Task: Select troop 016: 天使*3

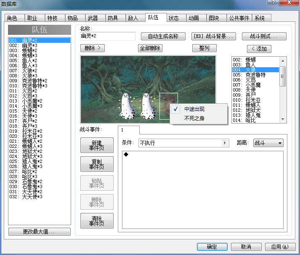Action: coord(40,116)
